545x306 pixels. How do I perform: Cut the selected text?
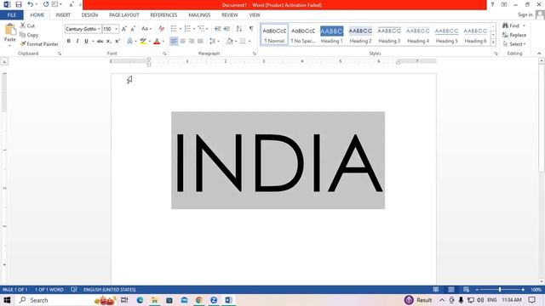pos(27,25)
